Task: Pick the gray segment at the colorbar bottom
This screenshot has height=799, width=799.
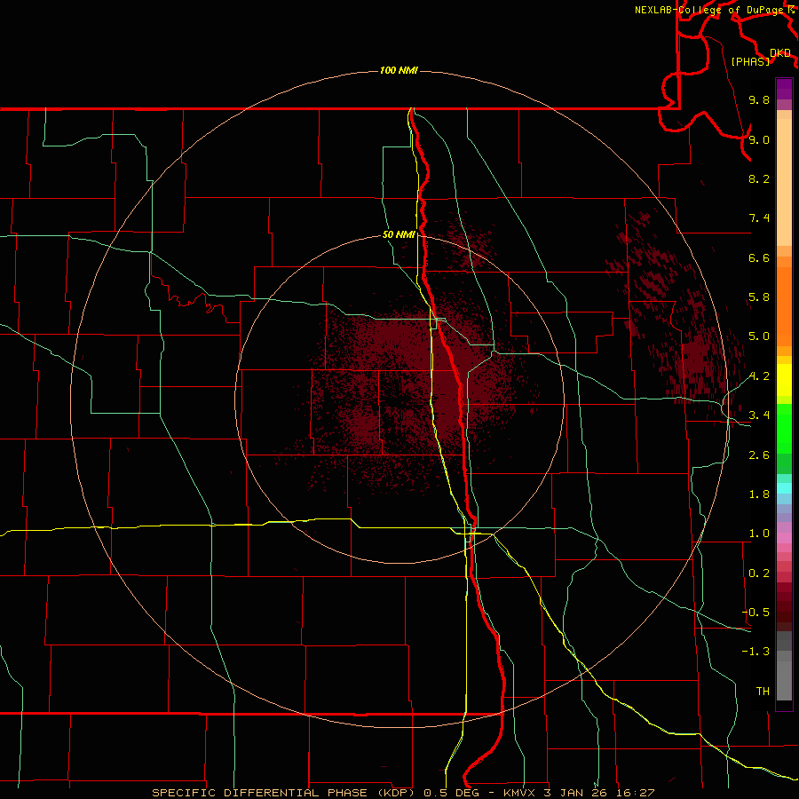Action: [x=784, y=681]
